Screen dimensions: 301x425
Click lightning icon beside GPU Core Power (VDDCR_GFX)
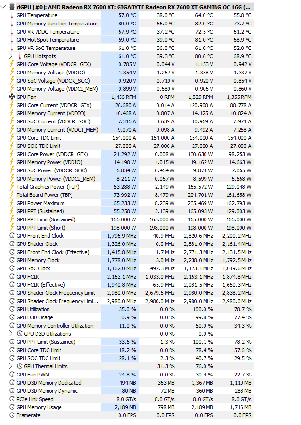tap(12, 154)
